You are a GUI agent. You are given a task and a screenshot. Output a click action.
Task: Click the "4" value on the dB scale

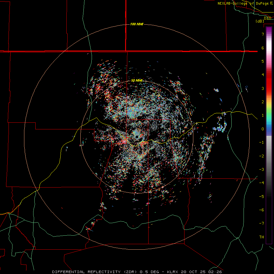(x=263, y=75)
